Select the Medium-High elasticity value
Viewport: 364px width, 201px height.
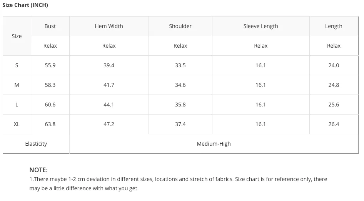pyautogui.click(x=214, y=144)
